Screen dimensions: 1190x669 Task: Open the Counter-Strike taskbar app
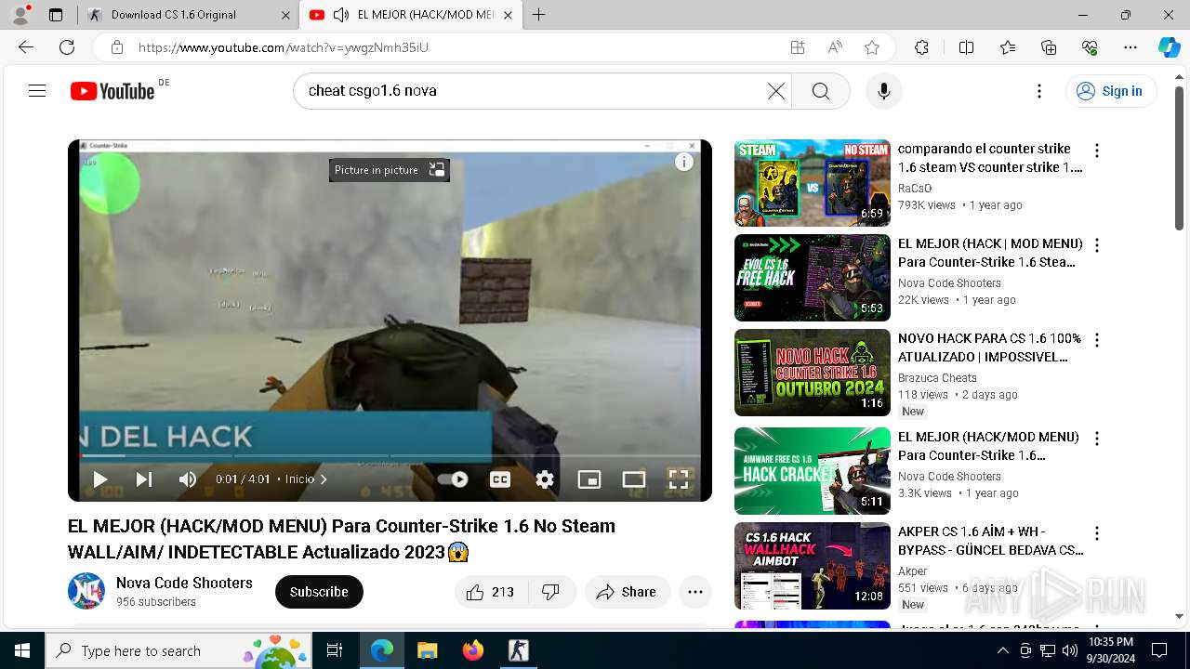point(518,650)
